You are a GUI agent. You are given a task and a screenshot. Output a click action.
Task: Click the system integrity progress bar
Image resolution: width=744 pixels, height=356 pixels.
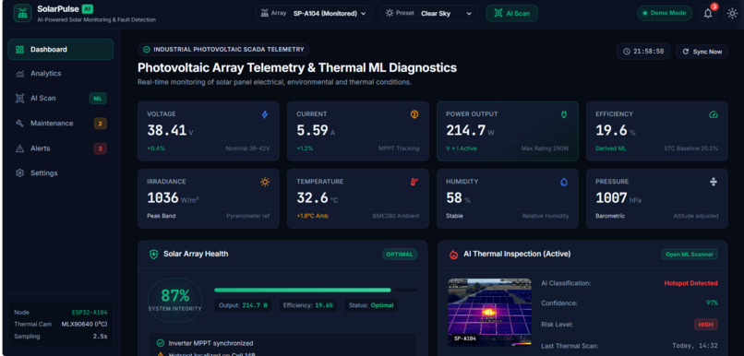[x=316, y=290]
